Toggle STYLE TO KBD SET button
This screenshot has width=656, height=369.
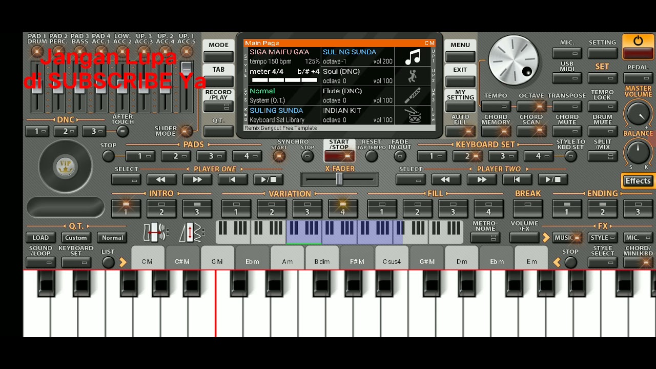(x=570, y=156)
